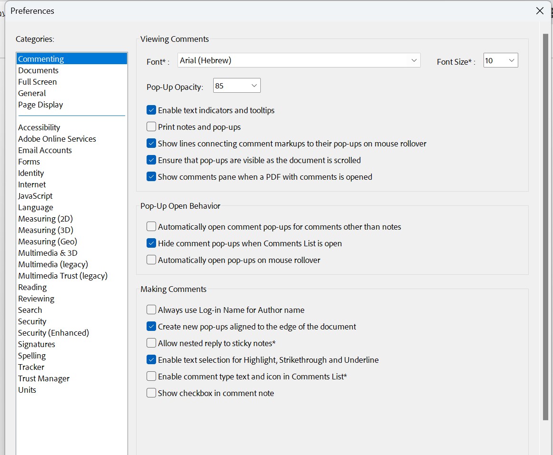Select the Signatures category
The width and height of the screenshot is (553, 455).
click(x=37, y=344)
